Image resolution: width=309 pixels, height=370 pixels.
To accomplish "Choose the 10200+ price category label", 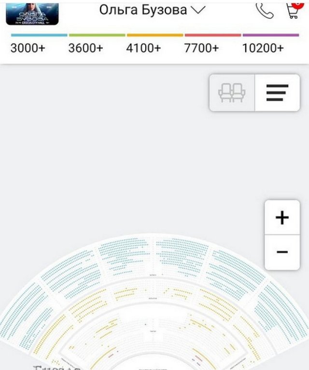I will 263,48.
